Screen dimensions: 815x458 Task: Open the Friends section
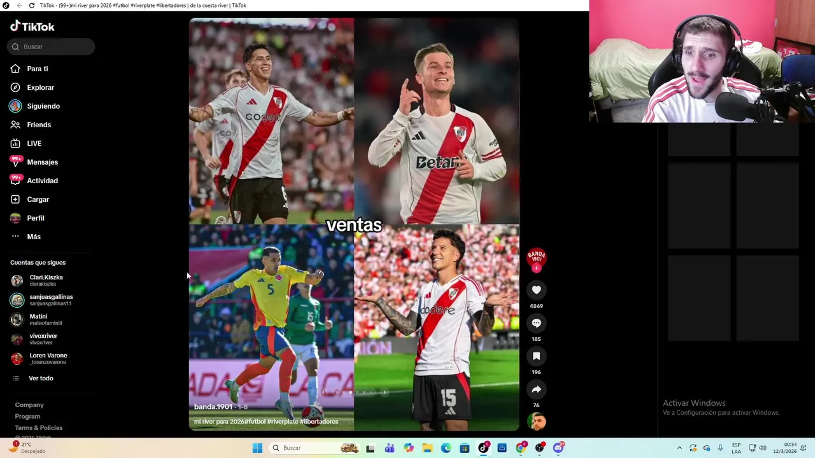[x=30, y=125]
